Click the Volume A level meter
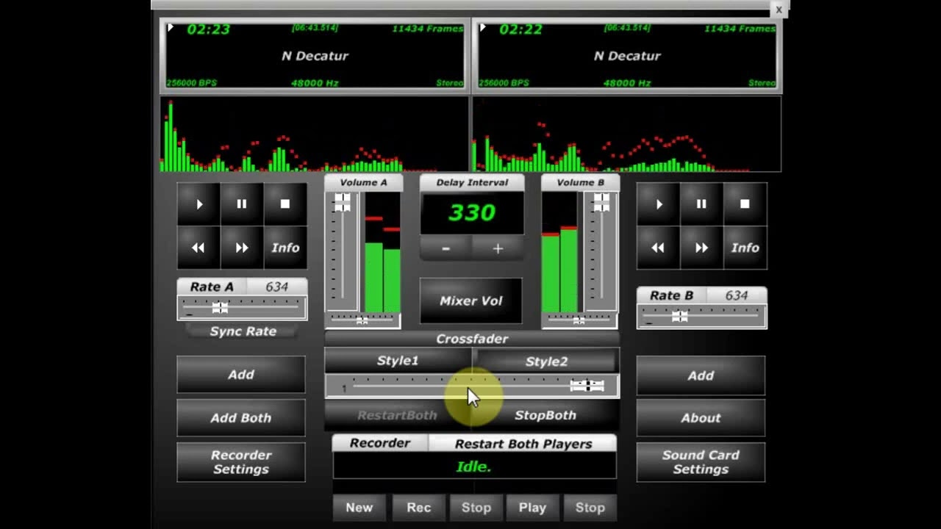941x529 pixels. (x=382, y=252)
